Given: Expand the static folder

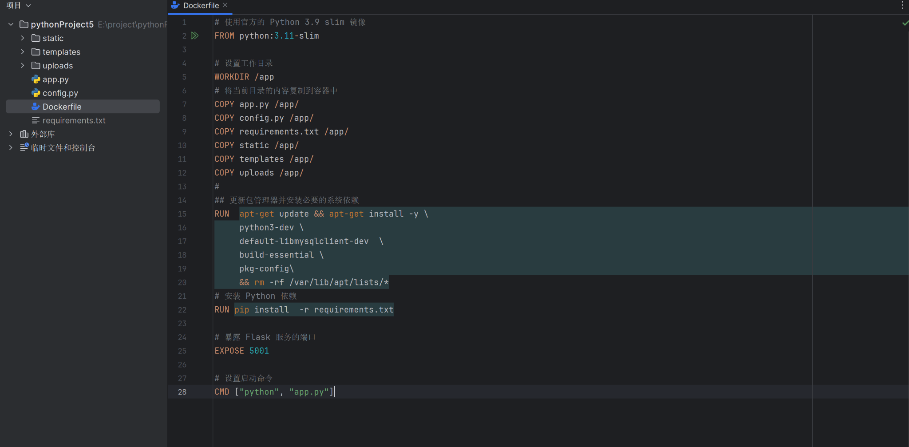Looking at the screenshot, I should (x=23, y=38).
